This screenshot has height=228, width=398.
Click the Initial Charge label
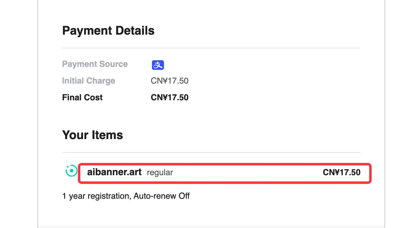pyautogui.click(x=89, y=81)
